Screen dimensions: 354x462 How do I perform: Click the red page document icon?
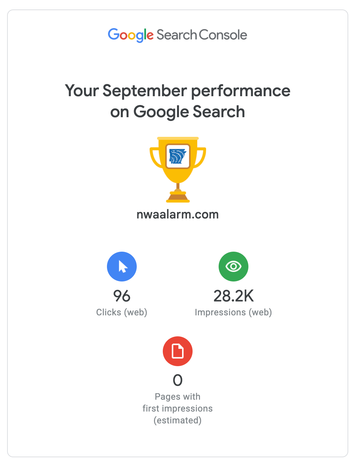[x=178, y=351]
